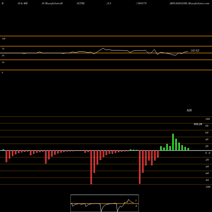Image resolution: width=212 pixels, height=212 pixels.
Task: Click the lower chart axis label -100
Action: coord(208,187)
